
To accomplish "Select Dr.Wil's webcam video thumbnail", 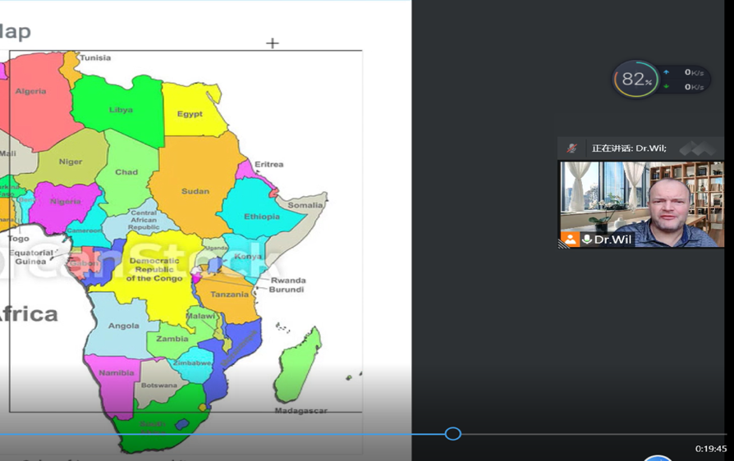I will 640,201.
